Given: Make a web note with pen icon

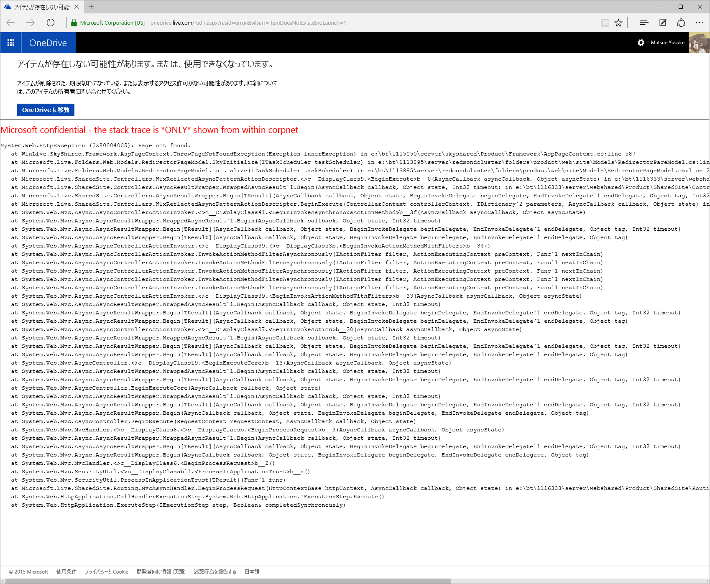Looking at the screenshot, I should pos(663,23).
